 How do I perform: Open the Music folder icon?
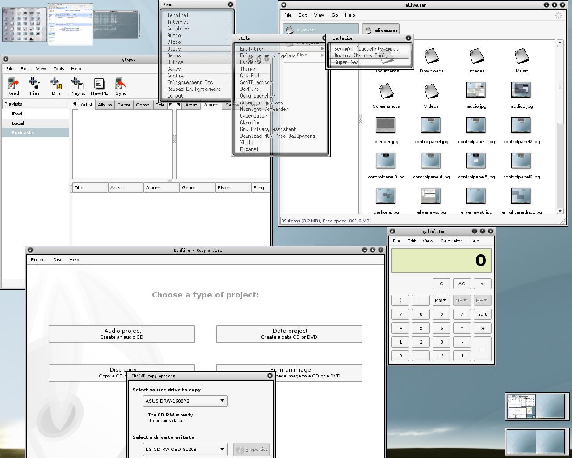[522, 55]
